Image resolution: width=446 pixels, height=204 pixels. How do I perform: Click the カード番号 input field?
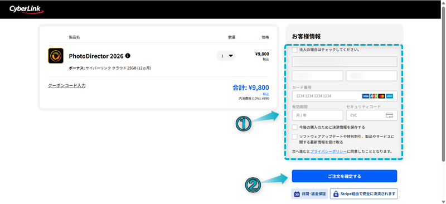pyautogui.click(x=345, y=96)
